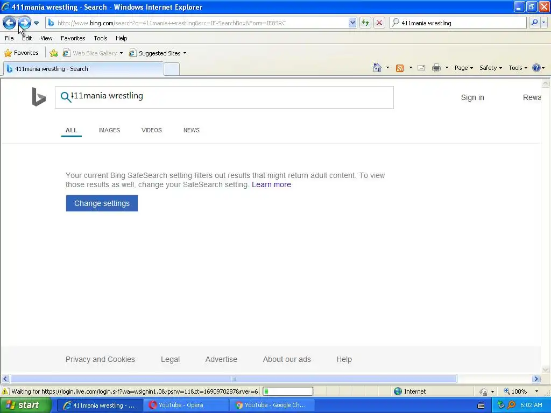Switch to YouTube - Google Chrome taskbar window
The image size is (551, 413).
click(x=272, y=405)
